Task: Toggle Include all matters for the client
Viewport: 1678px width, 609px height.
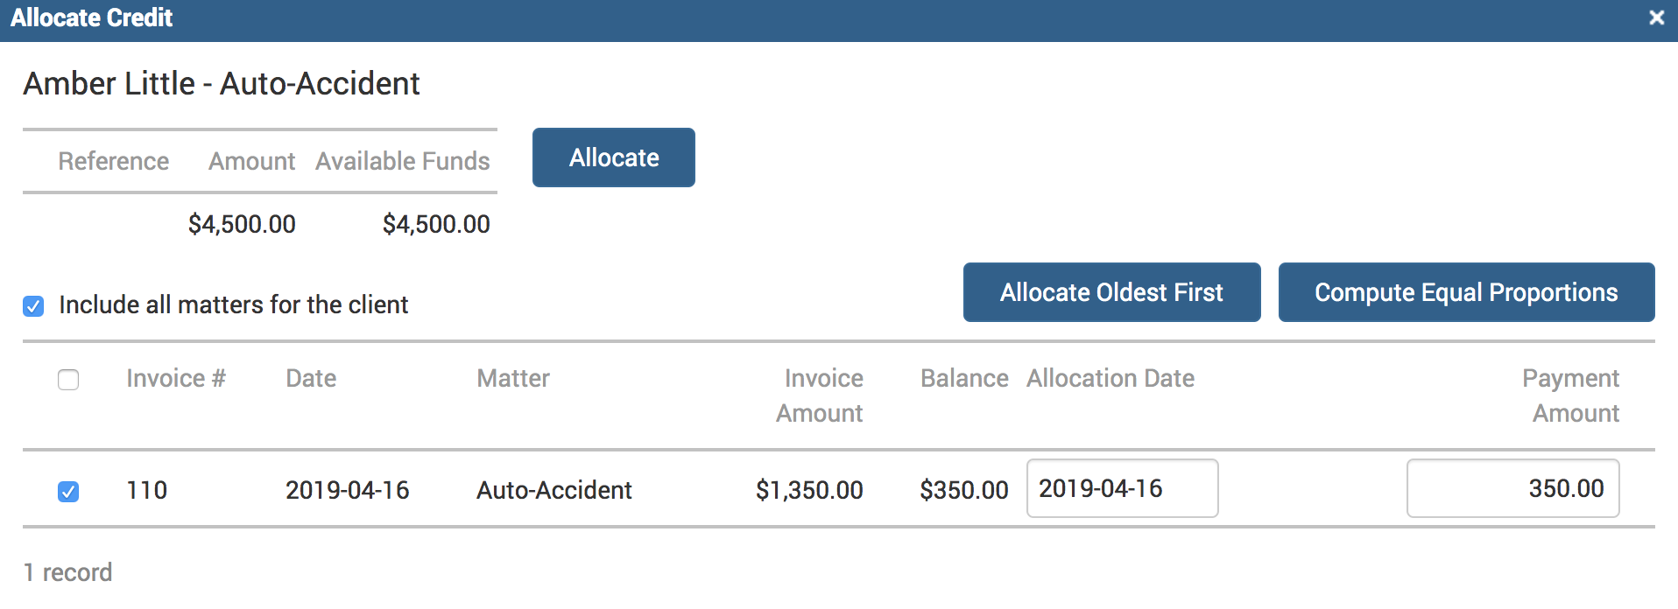Action: [33, 306]
